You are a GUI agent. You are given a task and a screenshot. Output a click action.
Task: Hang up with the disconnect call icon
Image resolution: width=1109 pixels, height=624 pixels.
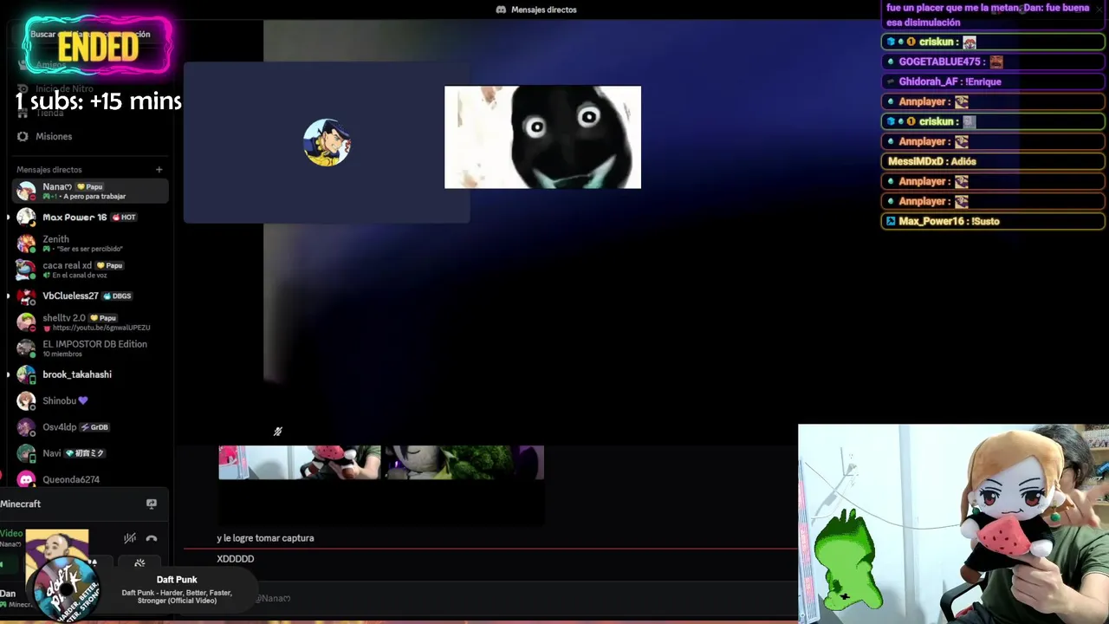(x=152, y=538)
